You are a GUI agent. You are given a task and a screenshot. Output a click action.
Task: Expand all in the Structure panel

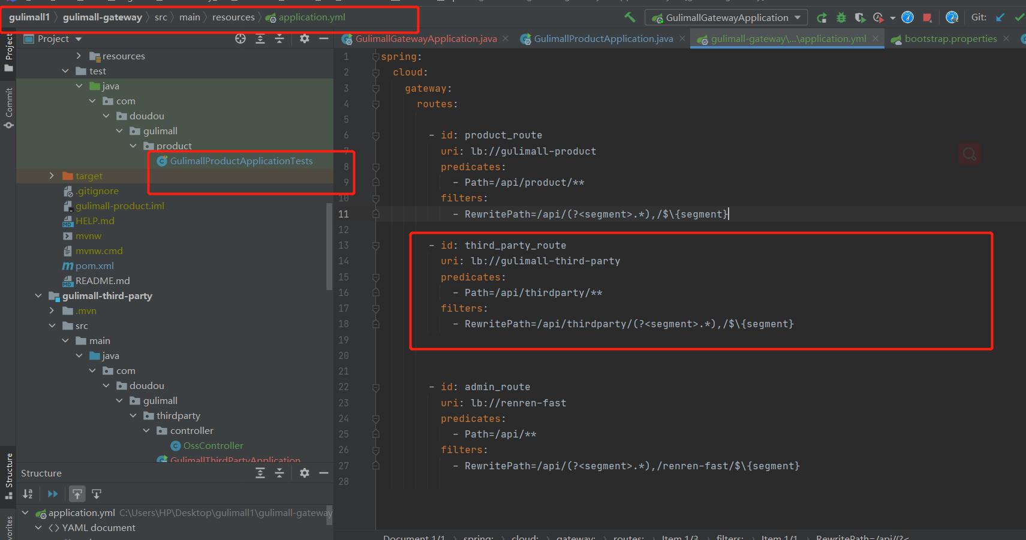click(x=260, y=473)
